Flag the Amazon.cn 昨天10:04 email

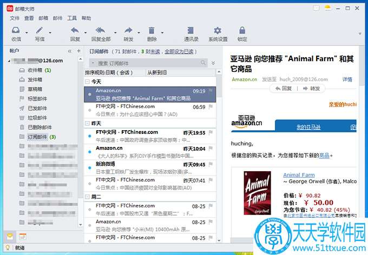pyautogui.click(x=211, y=149)
